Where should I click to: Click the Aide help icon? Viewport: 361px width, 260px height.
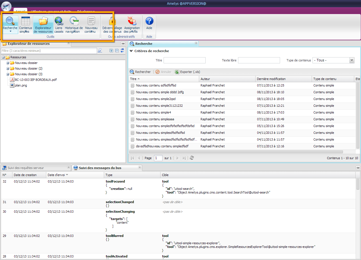(149, 21)
